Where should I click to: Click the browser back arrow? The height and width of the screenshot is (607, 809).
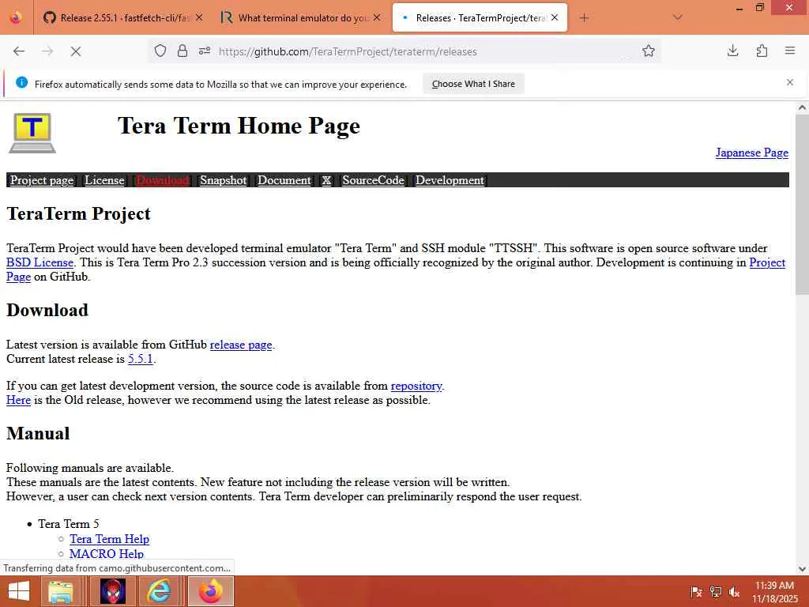point(19,51)
